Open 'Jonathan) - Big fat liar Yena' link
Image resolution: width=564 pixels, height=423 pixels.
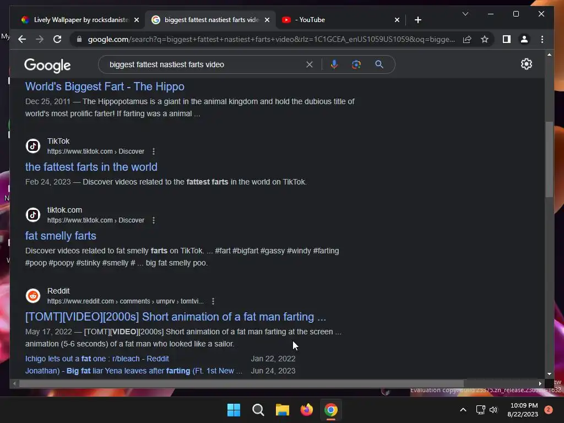coord(133,371)
